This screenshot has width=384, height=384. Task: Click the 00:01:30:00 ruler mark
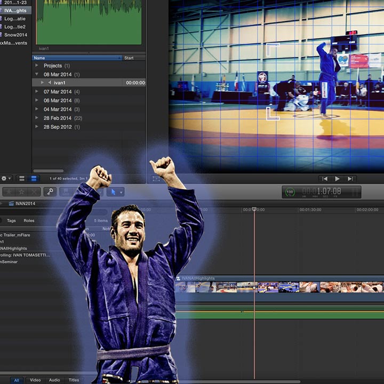(310, 210)
